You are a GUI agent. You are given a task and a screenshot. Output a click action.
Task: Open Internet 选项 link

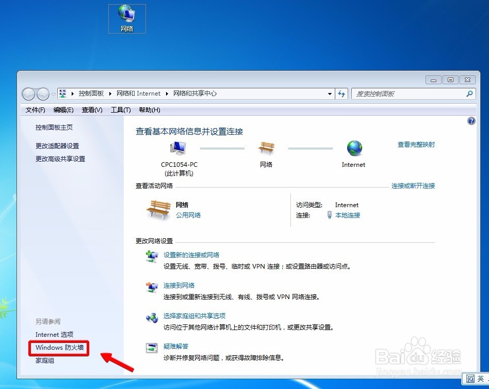pos(54,335)
